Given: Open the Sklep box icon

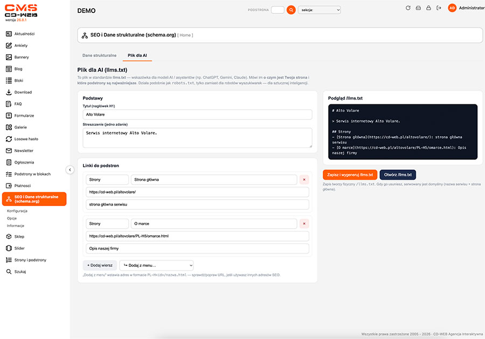Looking at the screenshot, I should click(9, 237).
